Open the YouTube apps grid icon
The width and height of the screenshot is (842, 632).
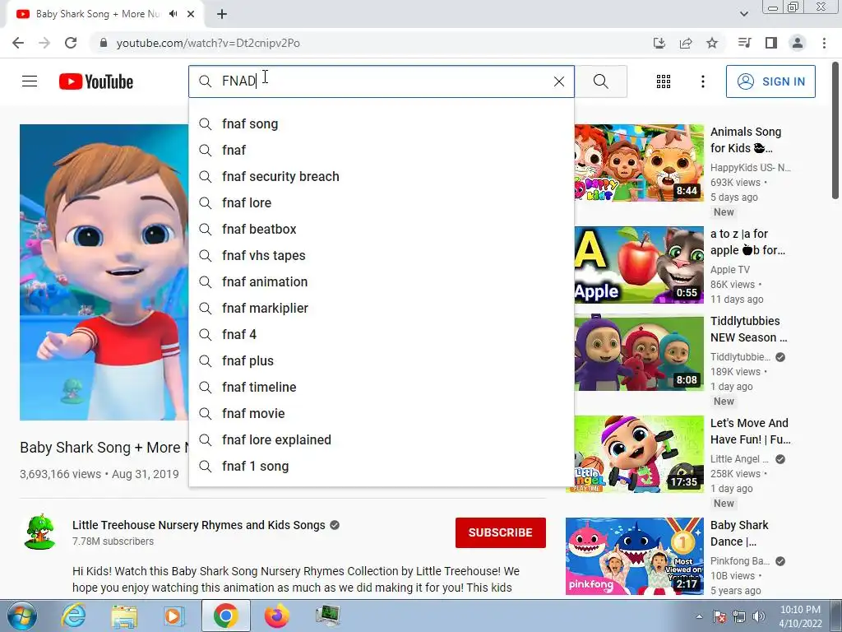(664, 81)
